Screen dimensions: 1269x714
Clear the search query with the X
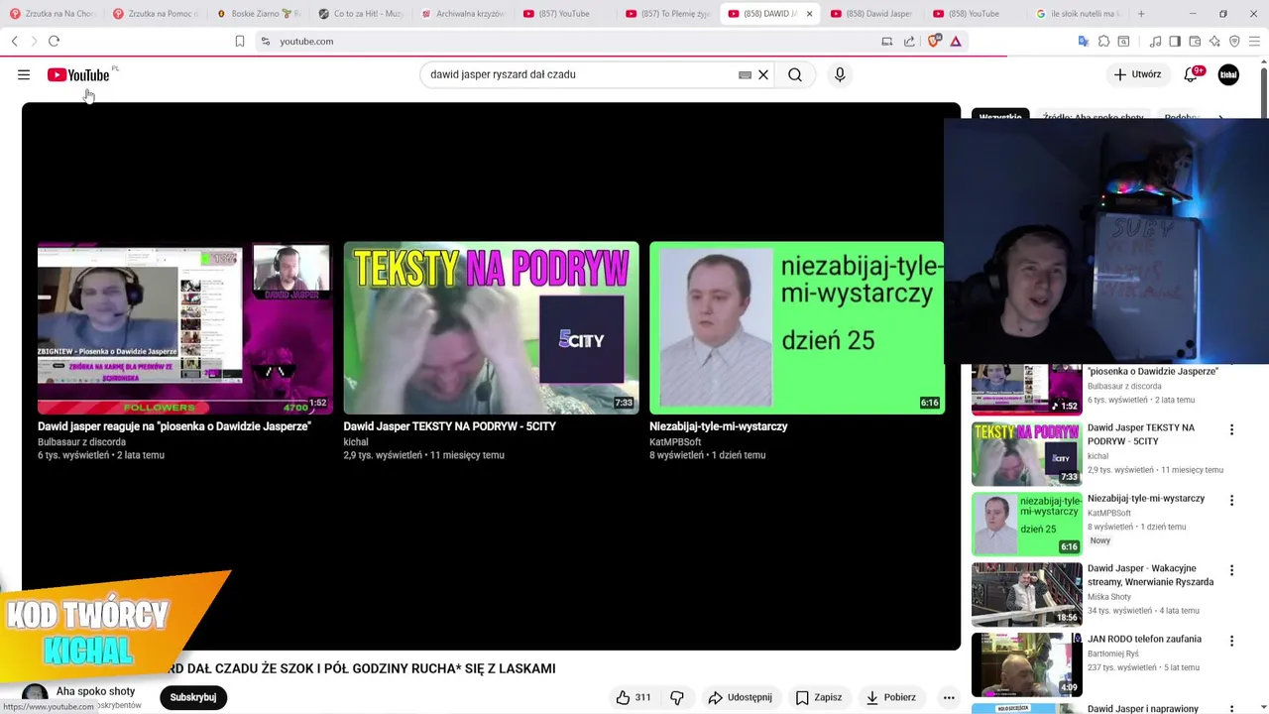pos(763,74)
